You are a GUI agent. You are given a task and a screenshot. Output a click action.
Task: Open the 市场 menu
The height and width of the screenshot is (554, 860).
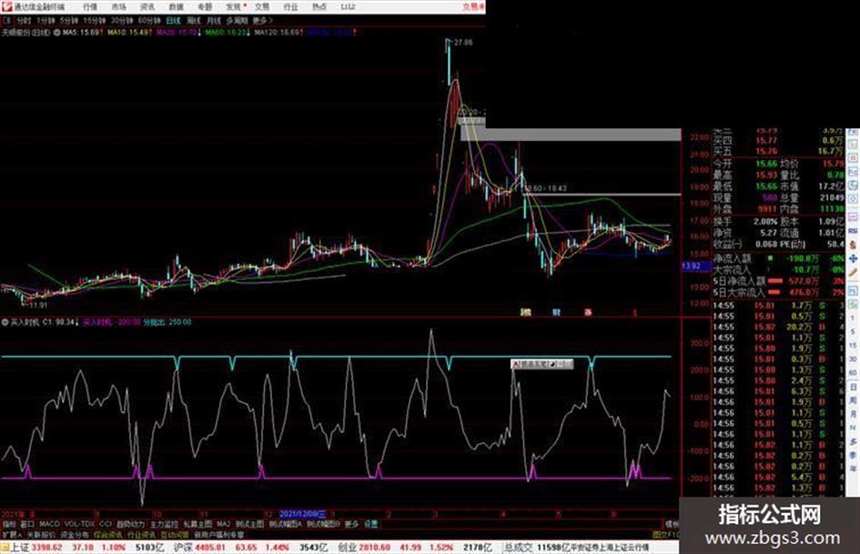tap(118, 6)
